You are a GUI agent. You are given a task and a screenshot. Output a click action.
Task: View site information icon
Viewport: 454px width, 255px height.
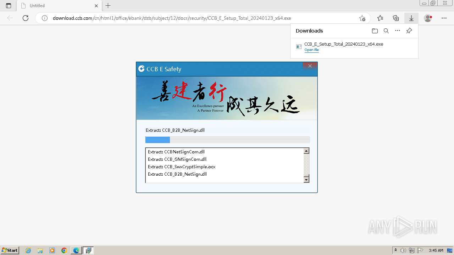tap(45, 18)
